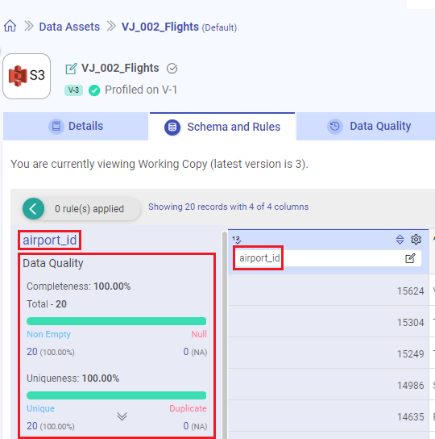Image resolution: width=435 pixels, height=439 pixels.
Task: Select the cell with value 14635
Action: click(328, 416)
